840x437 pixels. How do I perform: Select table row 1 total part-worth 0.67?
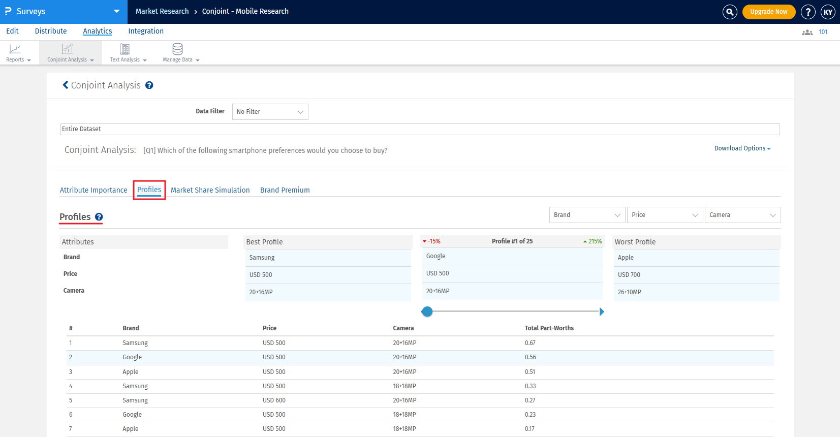tap(531, 343)
